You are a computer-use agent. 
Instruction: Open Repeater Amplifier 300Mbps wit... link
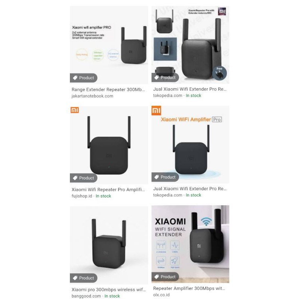point(189,289)
